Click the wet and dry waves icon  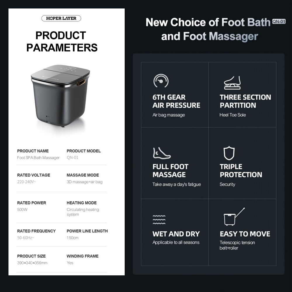click(159, 219)
